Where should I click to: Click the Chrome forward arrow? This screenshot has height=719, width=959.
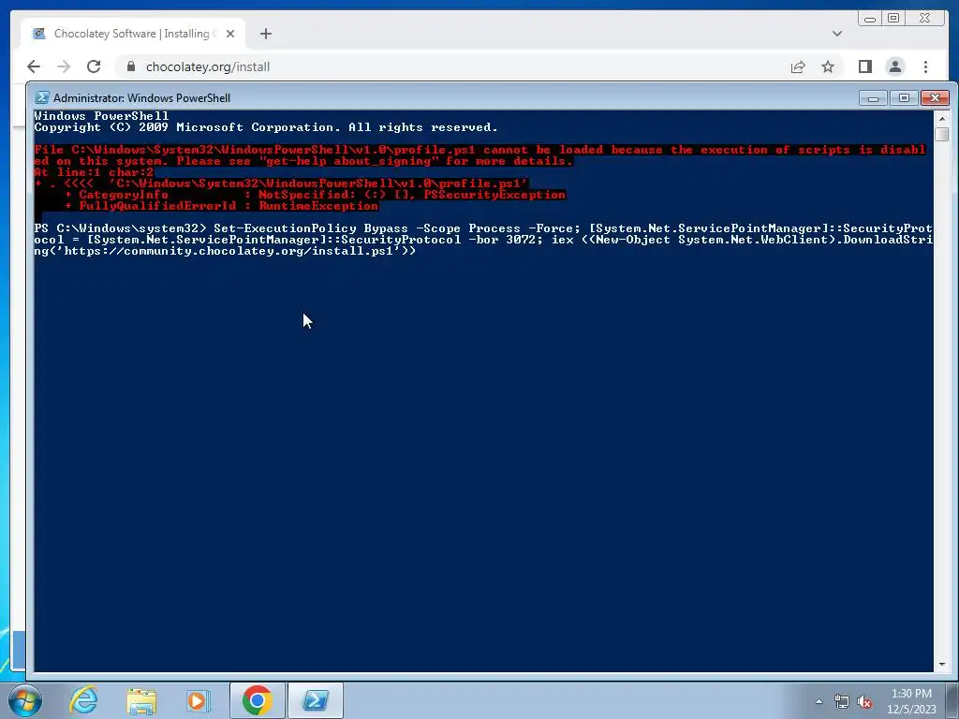tap(64, 66)
